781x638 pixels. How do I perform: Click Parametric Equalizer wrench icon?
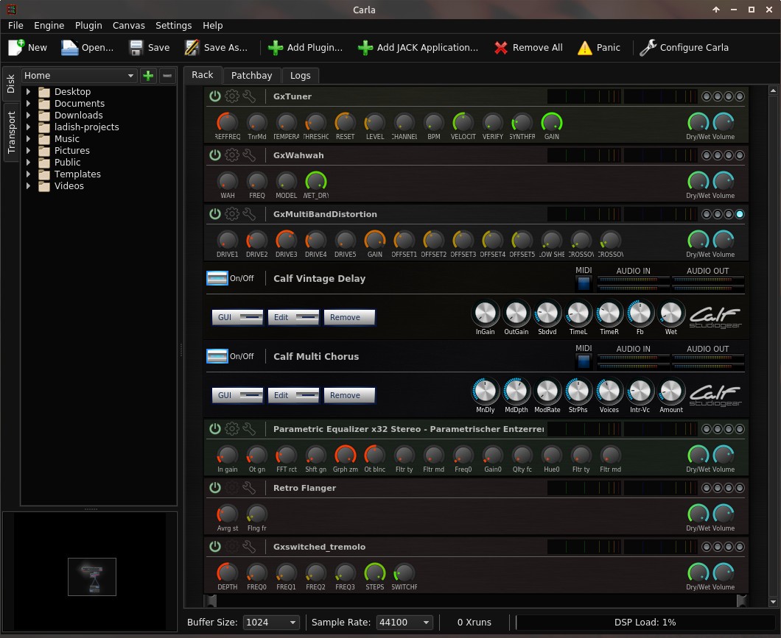249,429
